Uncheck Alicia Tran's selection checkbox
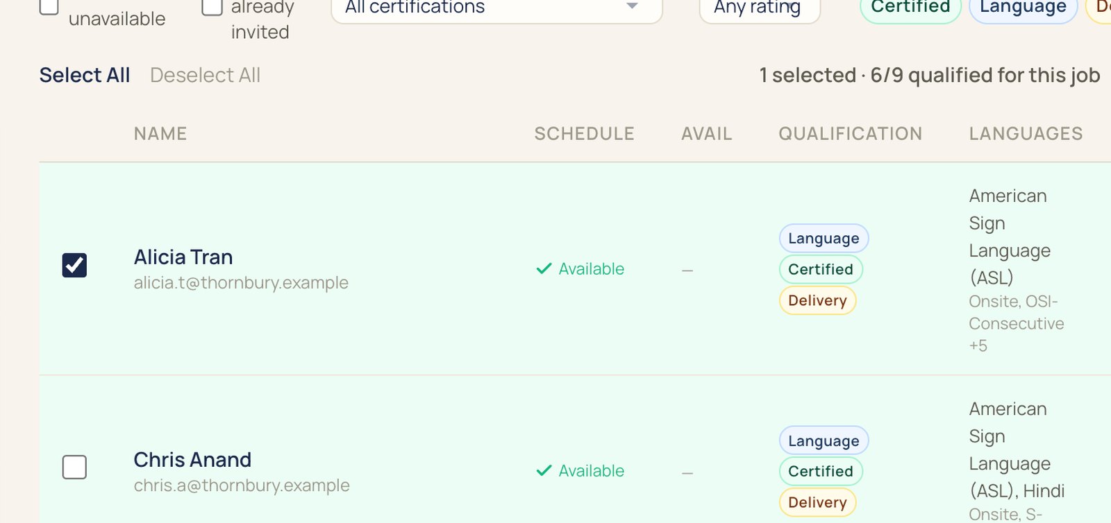The width and height of the screenshot is (1111, 523). [x=74, y=265]
